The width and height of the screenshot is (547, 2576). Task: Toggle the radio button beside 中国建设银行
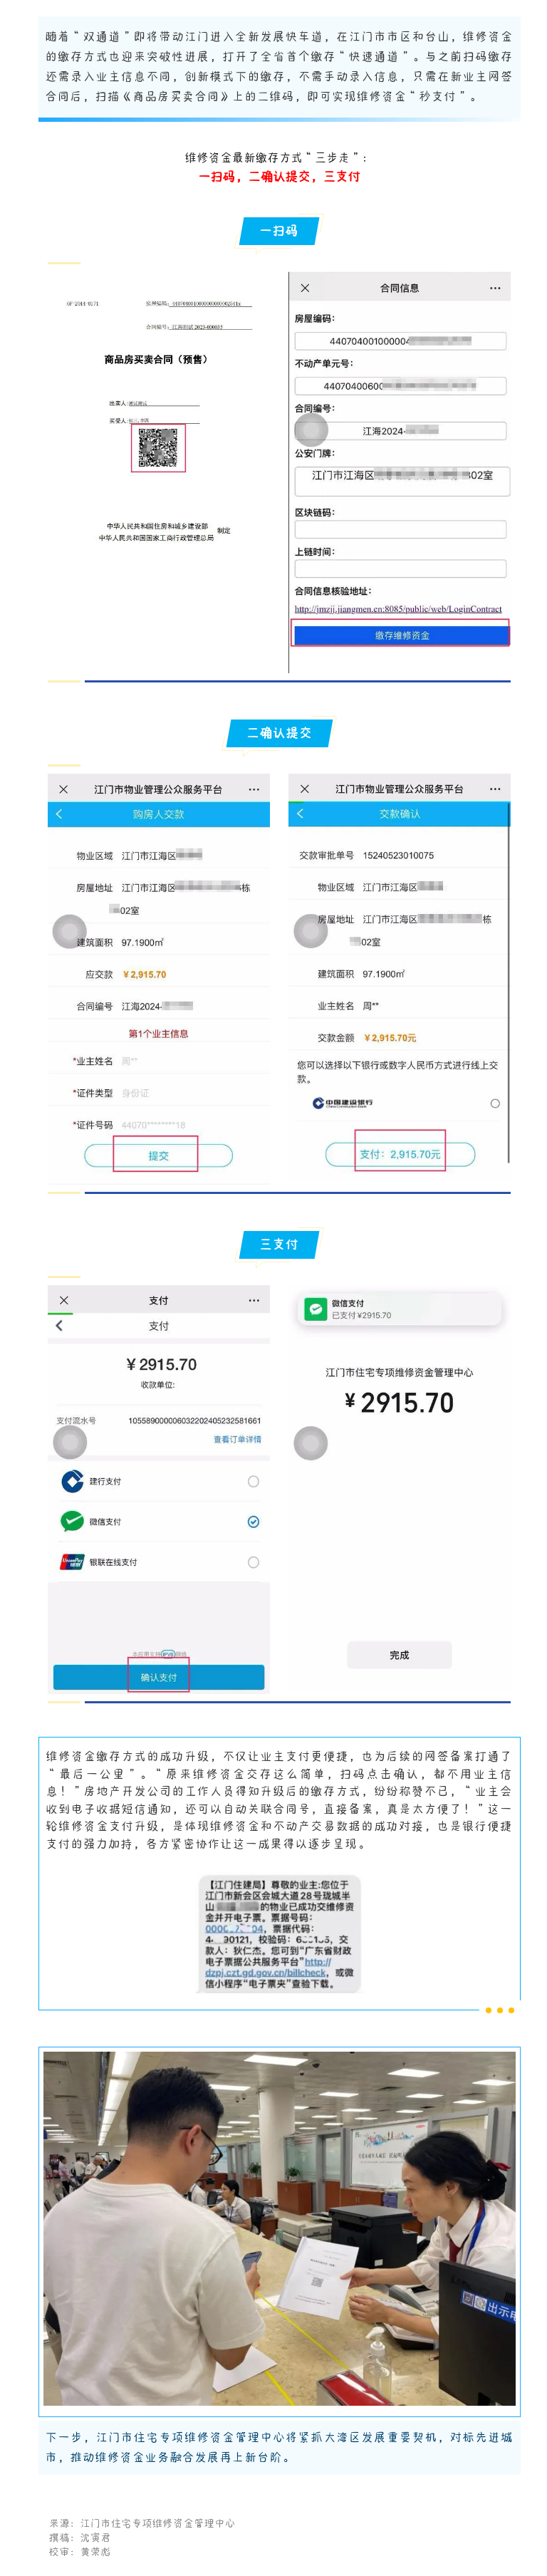493,1102
